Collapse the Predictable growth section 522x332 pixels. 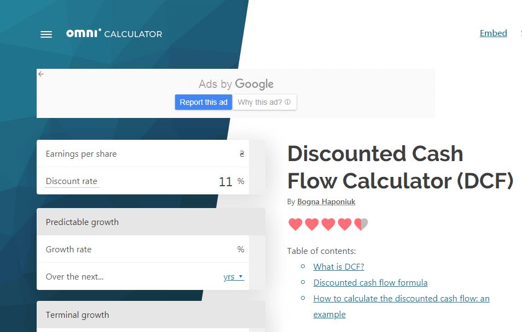click(x=151, y=222)
